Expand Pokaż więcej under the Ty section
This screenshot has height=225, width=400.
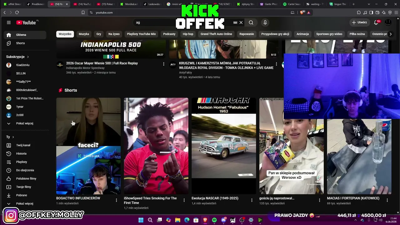pyautogui.click(x=25, y=203)
